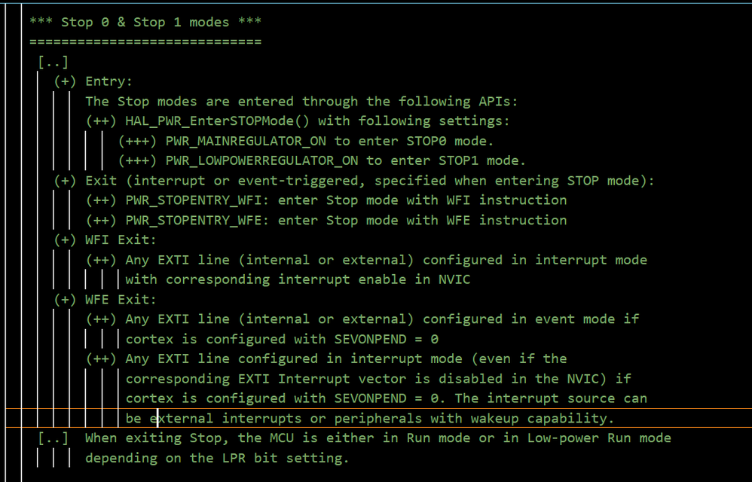This screenshot has height=482, width=752.
Task: Click NVIC after "interrupt enable in"
Action: [x=455, y=279]
